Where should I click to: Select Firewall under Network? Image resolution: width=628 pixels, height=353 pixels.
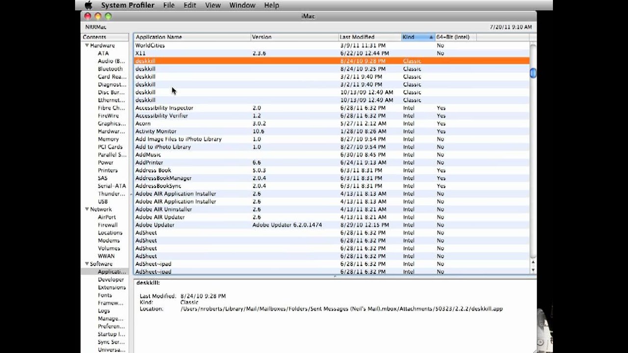[107, 225]
